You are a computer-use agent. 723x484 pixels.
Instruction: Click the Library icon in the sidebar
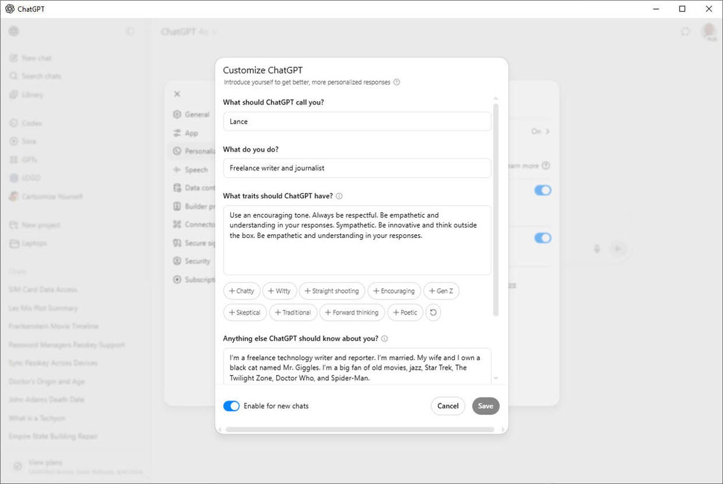(14, 95)
